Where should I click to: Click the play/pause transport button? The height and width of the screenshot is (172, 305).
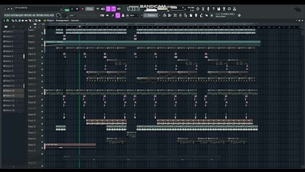[72, 9]
